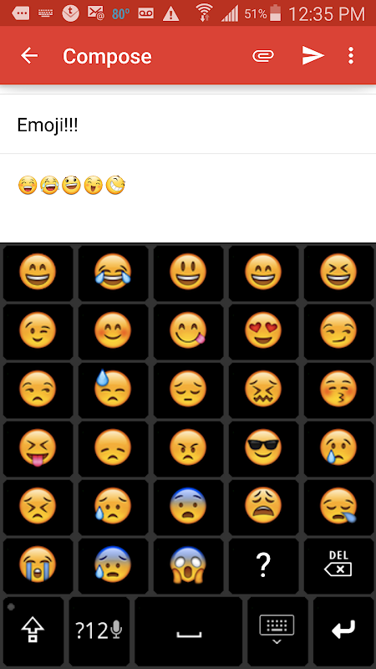This screenshot has width=376, height=669.
Task: Tap the space bar key
Action: tap(189, 631)
